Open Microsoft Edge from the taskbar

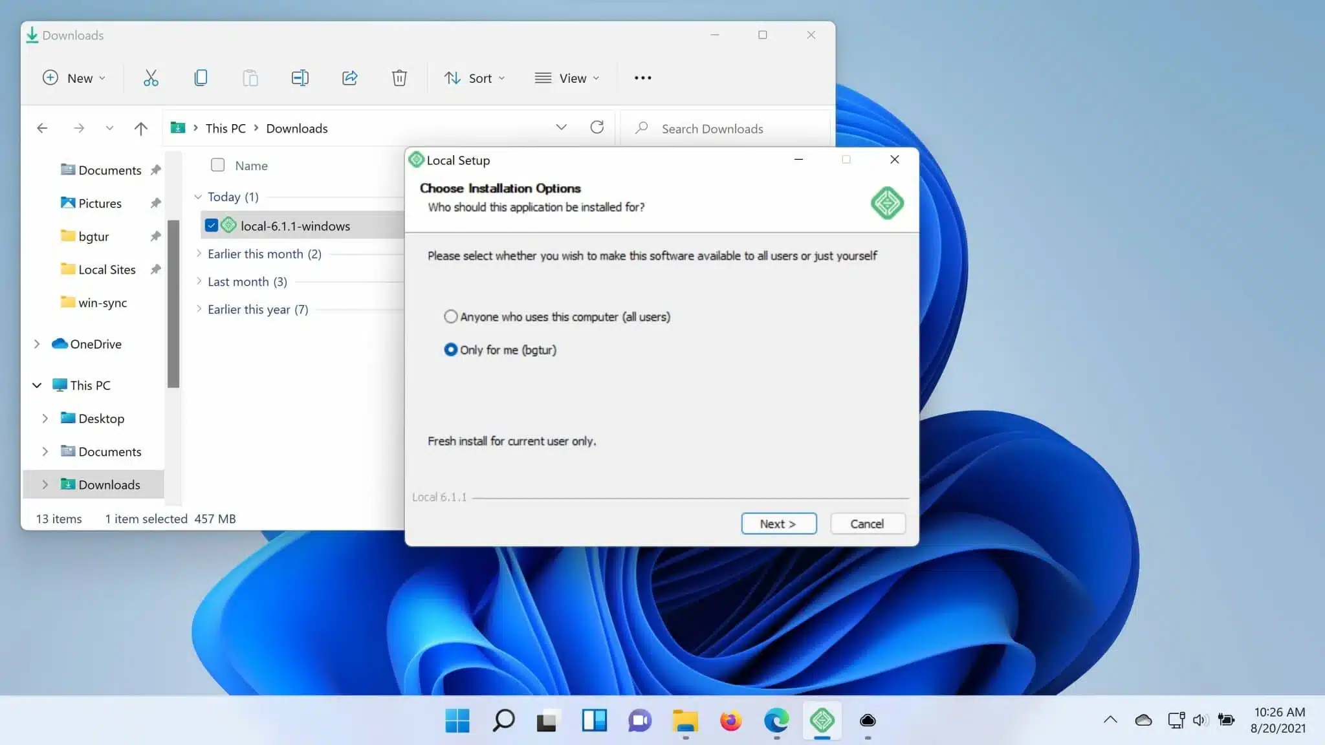click(x=776, y=720)
